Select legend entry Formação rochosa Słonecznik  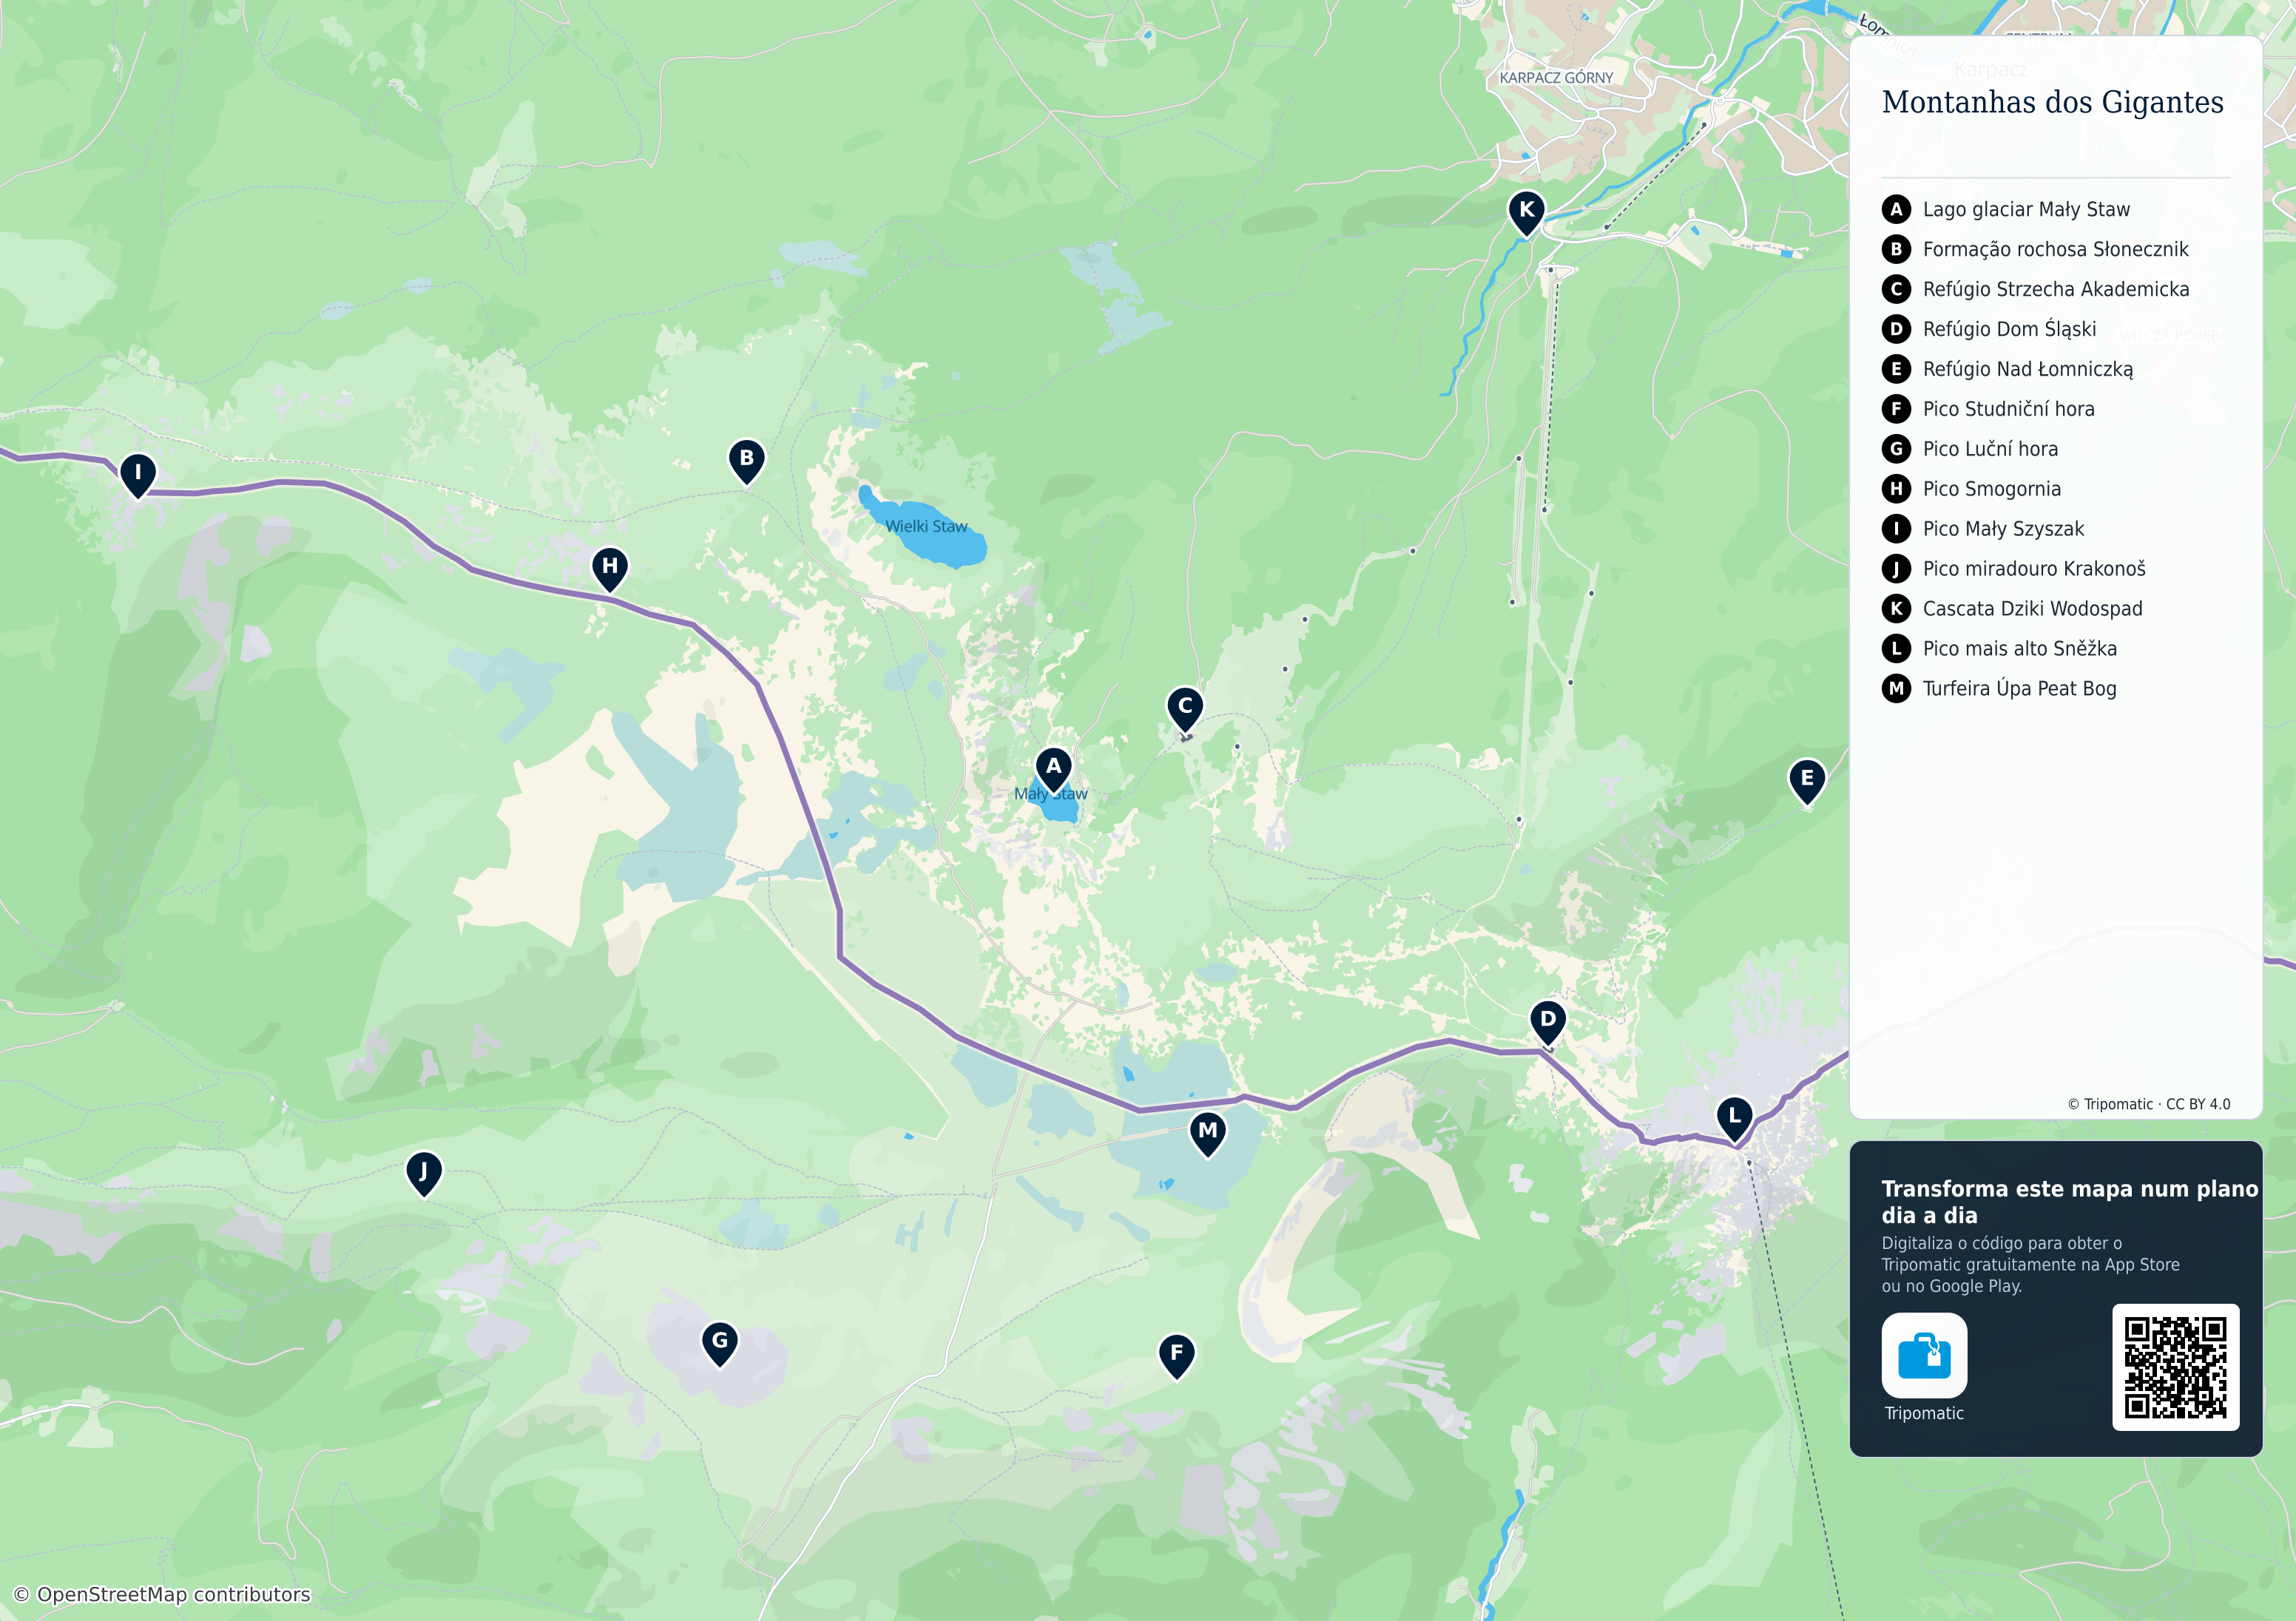2035,249
